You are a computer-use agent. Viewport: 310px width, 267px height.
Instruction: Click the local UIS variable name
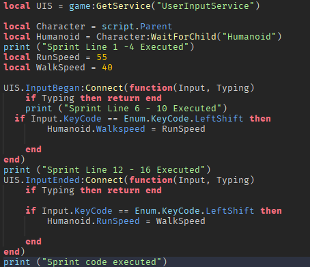44,6
